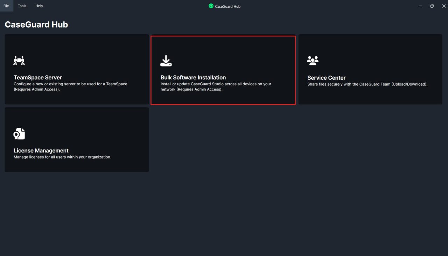
Task: Open the License Management title
Action: point(41,151)
